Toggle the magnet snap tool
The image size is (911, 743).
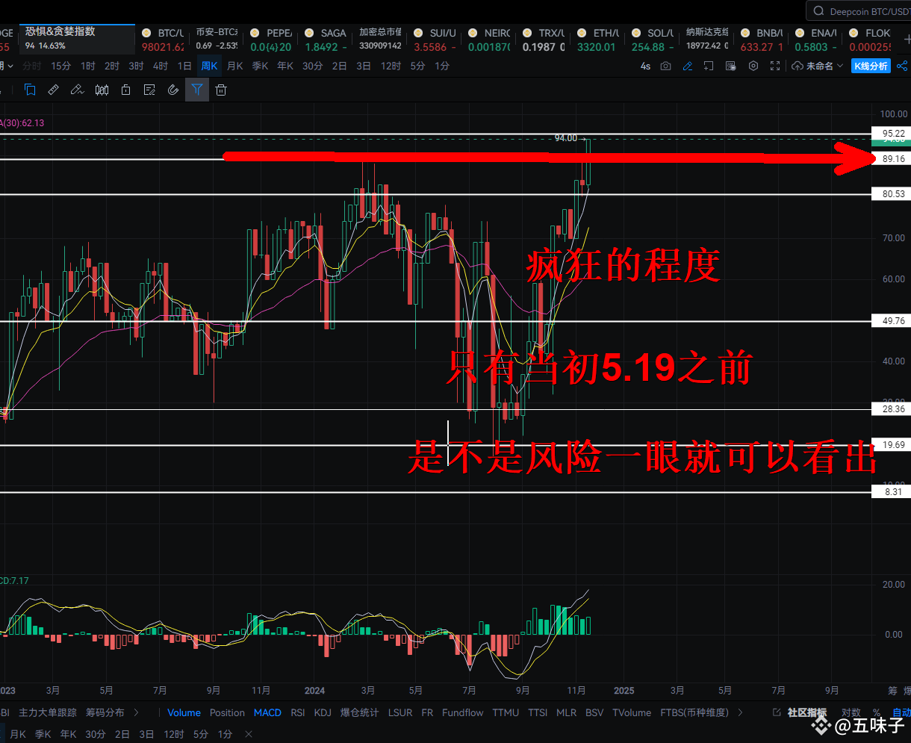click(x=173, y=90)
